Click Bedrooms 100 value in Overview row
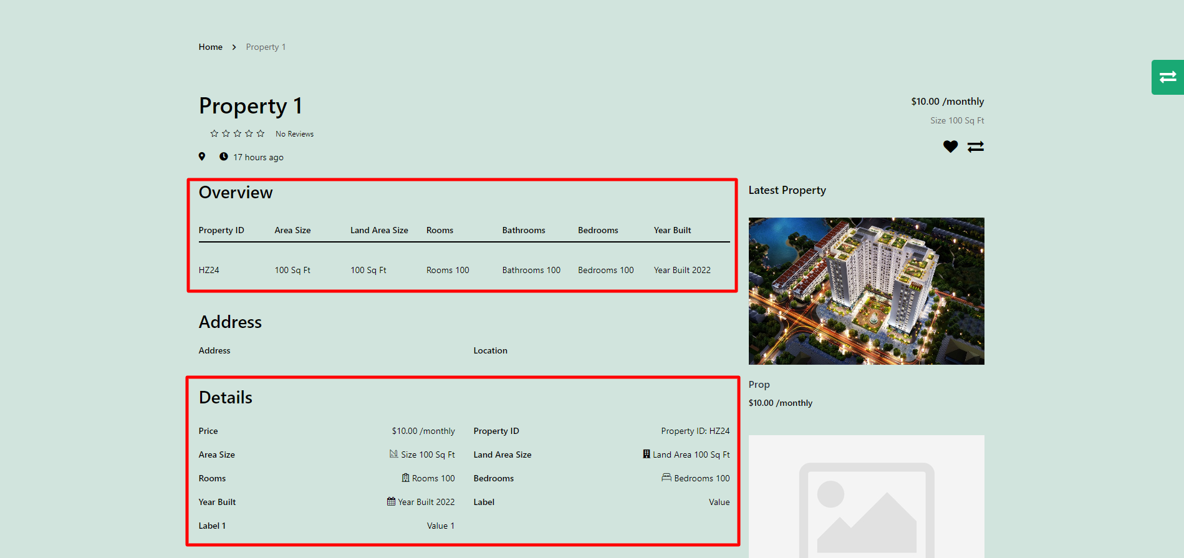1184x558 pixels. 605,270
